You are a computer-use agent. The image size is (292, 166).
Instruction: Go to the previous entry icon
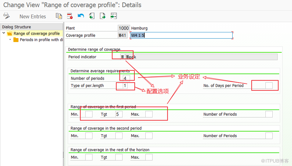click(91, 16)
